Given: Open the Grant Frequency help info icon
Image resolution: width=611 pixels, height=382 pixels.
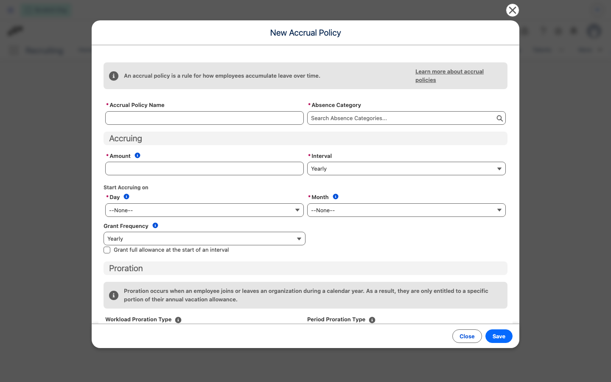Looking at the screenshot, I should (x=155, y=225).
